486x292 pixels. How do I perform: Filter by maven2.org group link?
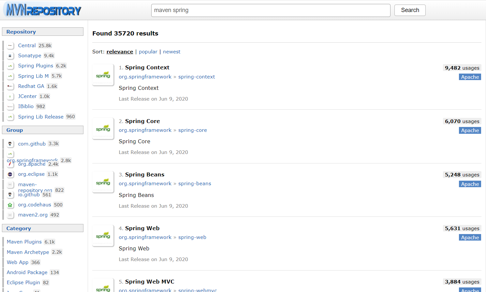[x=33, y=215]
